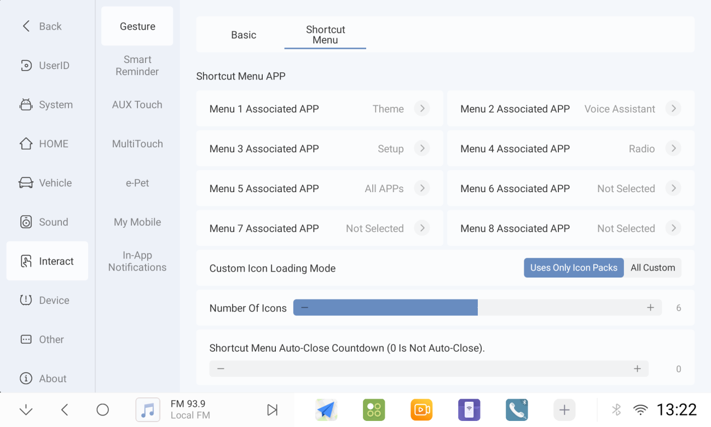Select the Interact touch icon

click(26, 261)
